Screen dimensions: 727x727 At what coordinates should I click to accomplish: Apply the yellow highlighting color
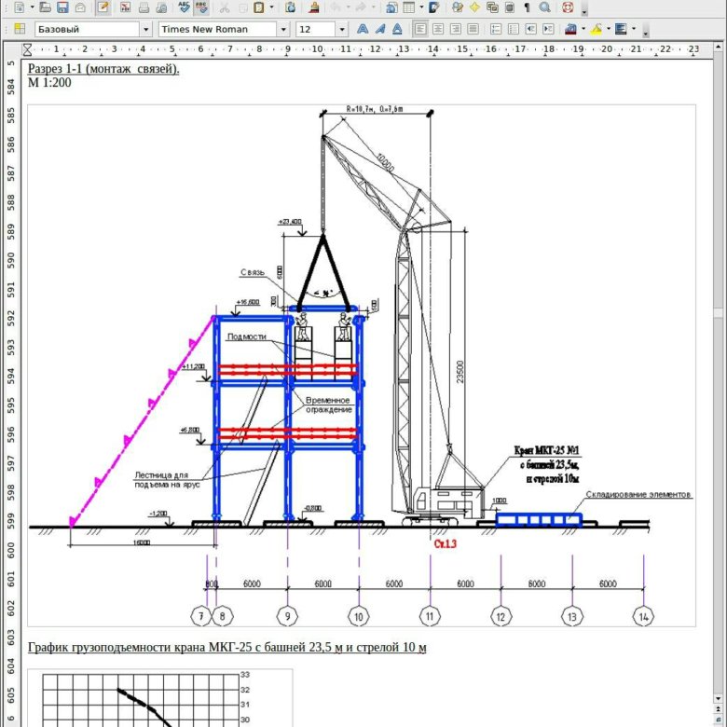pyautogui.click(x=596, y=29)
